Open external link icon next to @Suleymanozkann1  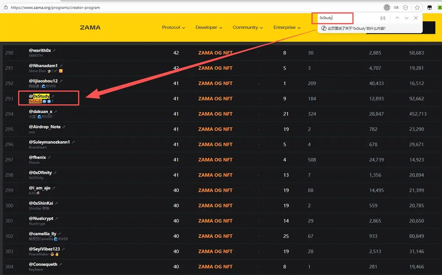(x=73, y=142)
